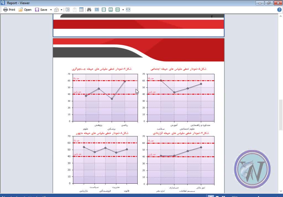Click the پزشکی data point in chart 6
The width and height of the screenshot is (283, 197).
click(112, 99)
